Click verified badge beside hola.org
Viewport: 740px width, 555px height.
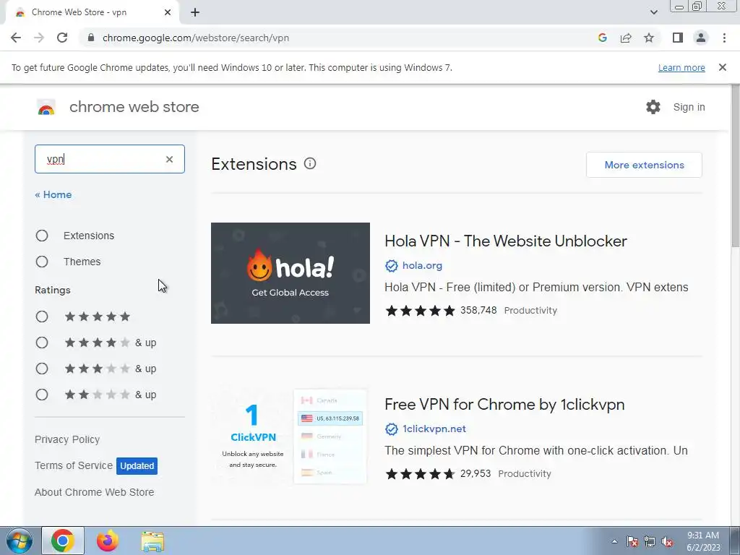tap(391, 266)
